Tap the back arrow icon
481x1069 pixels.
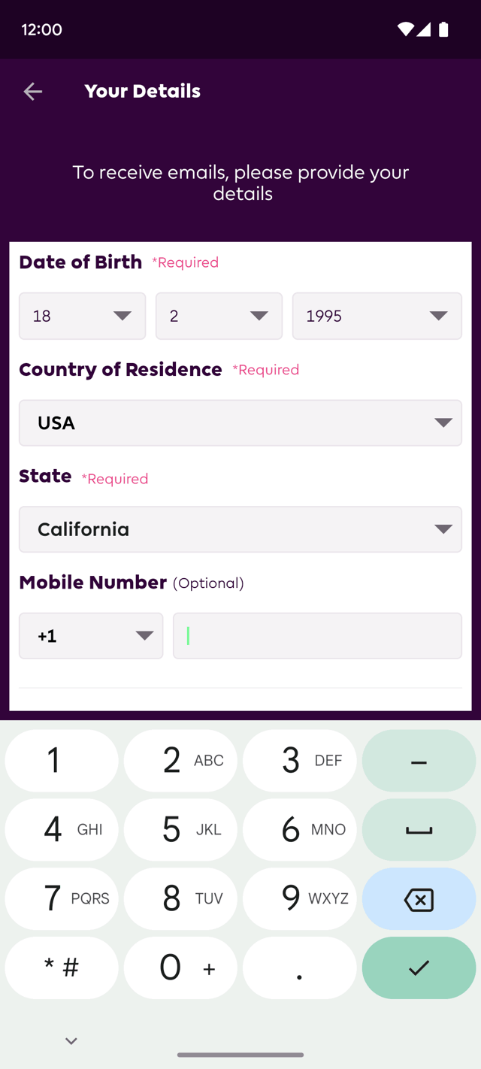[32, 92]
